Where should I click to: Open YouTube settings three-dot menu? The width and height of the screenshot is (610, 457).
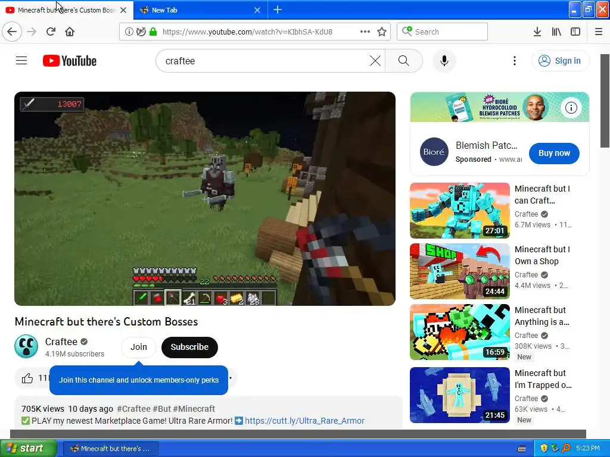pyautogui.click(x=515, y=61)
